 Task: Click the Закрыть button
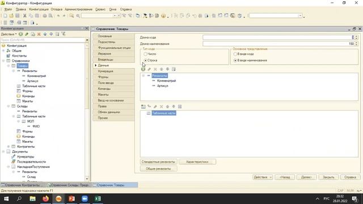point(328,177)
